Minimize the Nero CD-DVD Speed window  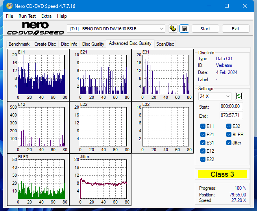click(209, 6)
